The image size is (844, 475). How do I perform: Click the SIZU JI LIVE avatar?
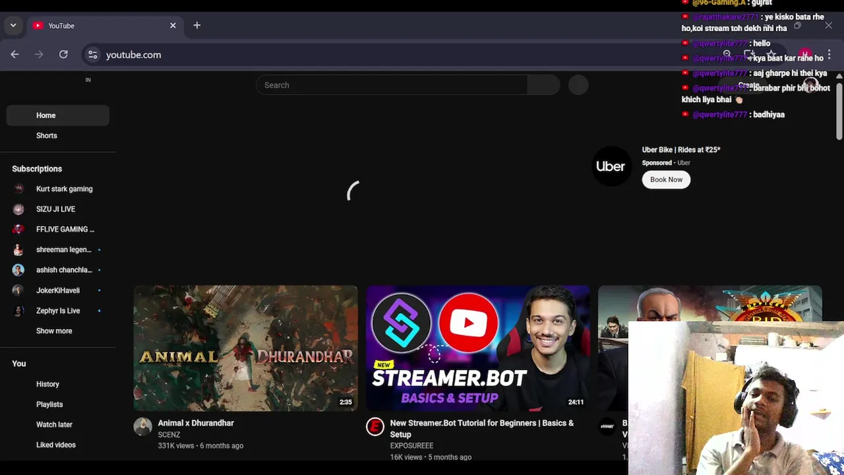click(x=18, y=209)
